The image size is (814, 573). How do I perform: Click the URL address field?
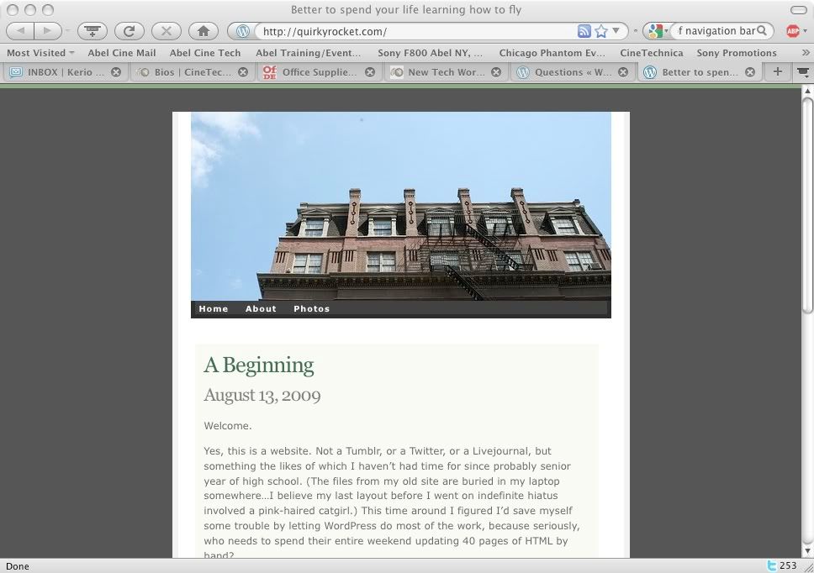pyautogui.click(x=412, y=31)
